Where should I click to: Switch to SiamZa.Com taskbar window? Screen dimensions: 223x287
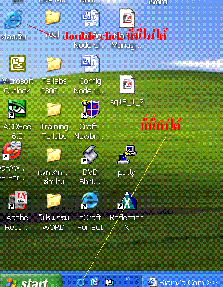point(183,282)
